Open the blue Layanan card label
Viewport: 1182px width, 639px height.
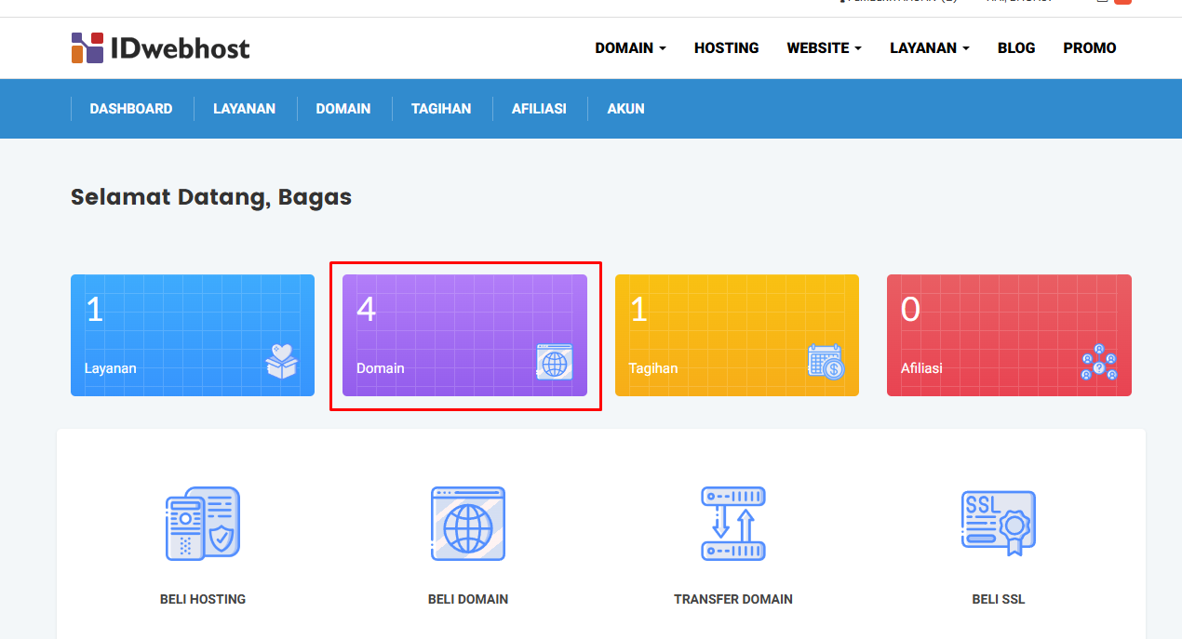tap(111, 368)
